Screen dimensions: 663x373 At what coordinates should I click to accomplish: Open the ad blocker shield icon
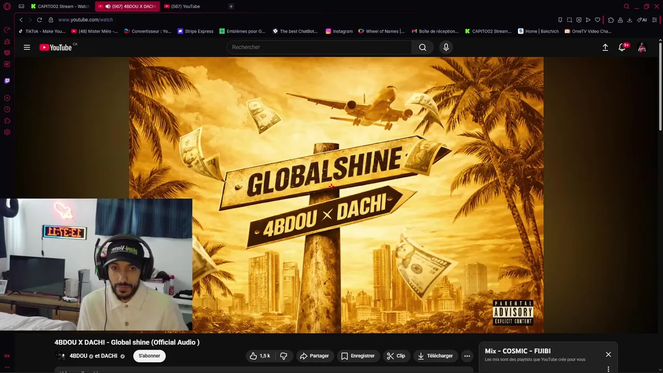[x=579, y=20]
